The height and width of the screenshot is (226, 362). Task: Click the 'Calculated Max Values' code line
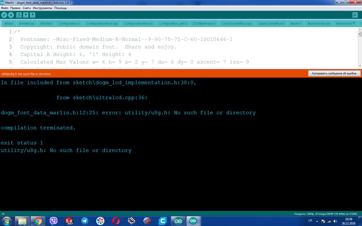click(135, 62)
